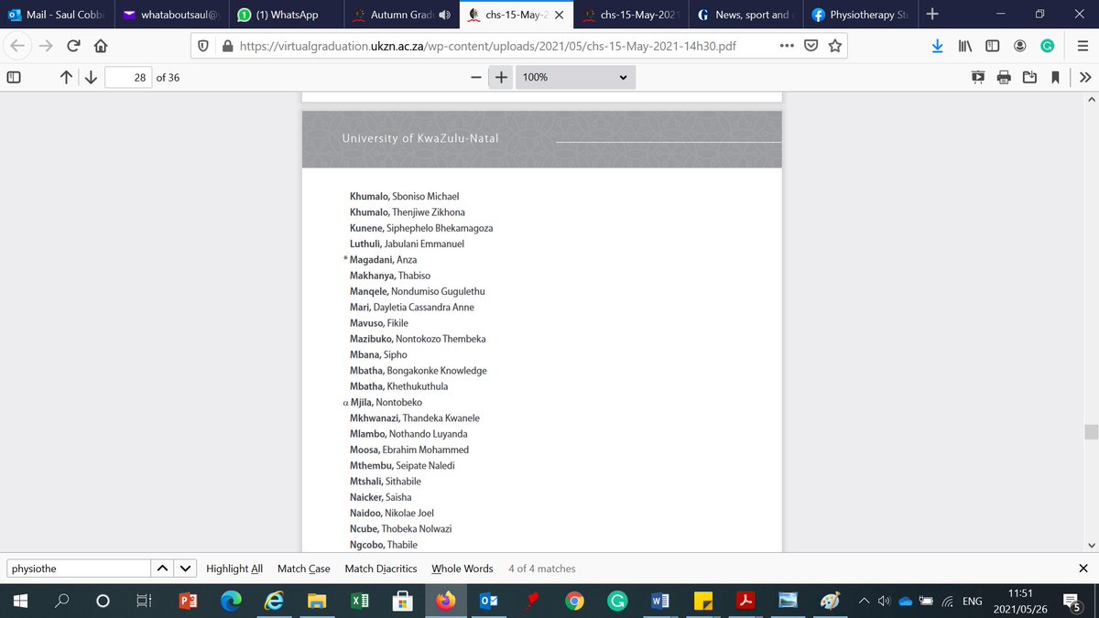Image resolution: width=1099 pixels, height=618 pixels.
Task: Toggle Firefox sidebars view
Action: click(992, 47)
